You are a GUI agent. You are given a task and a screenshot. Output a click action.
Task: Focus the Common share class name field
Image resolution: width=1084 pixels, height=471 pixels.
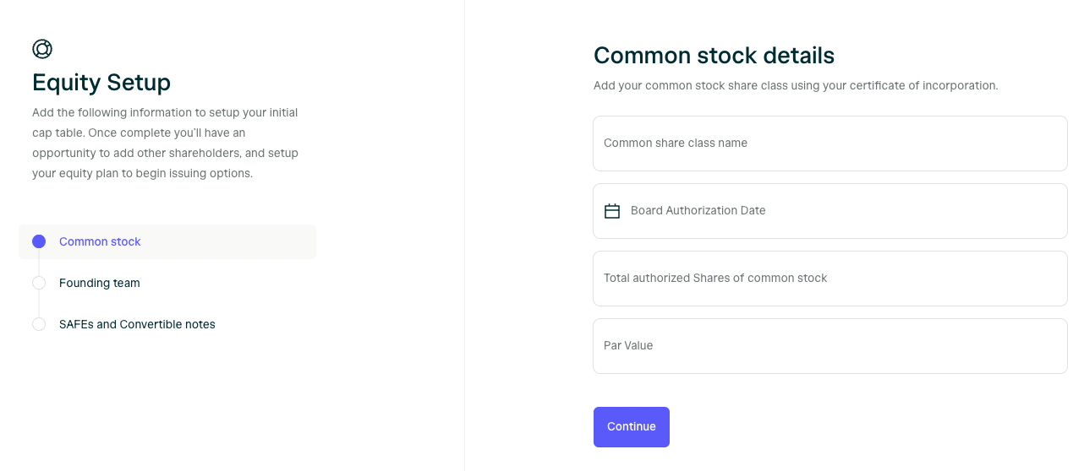(830, 143)
